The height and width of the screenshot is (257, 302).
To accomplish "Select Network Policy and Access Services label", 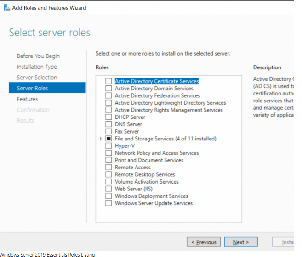I will click(157, 153).
